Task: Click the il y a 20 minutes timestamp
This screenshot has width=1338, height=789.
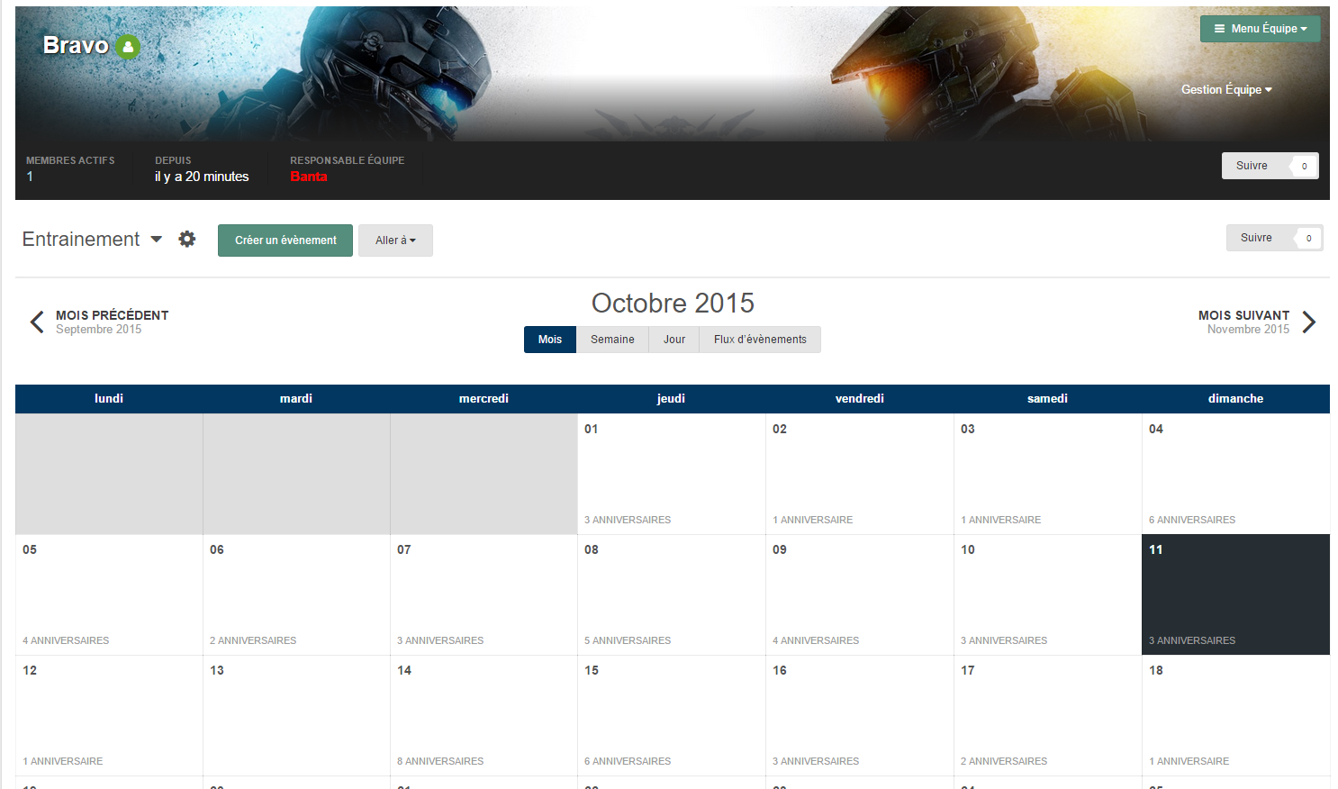Action: (202, 177)
